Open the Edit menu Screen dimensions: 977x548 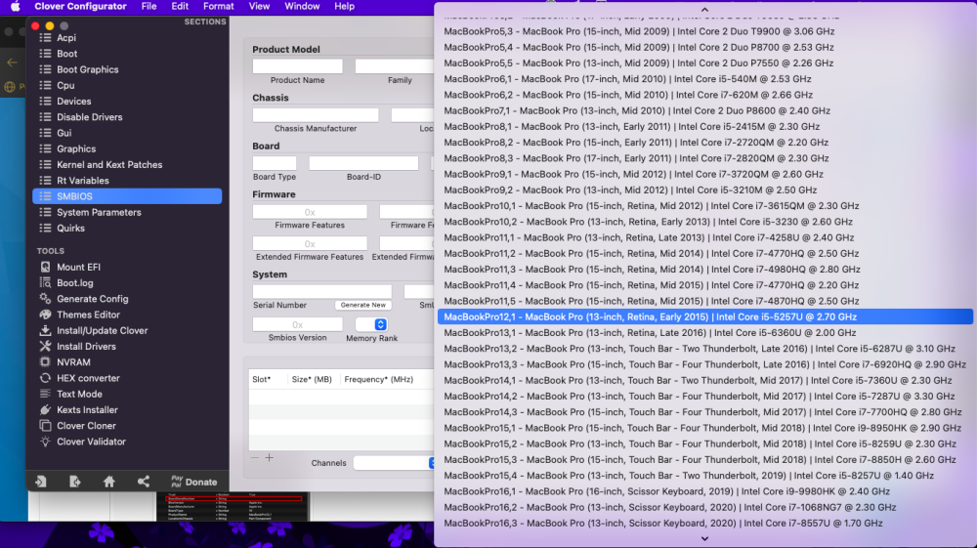pyautogui.click(x=180, y=6)
